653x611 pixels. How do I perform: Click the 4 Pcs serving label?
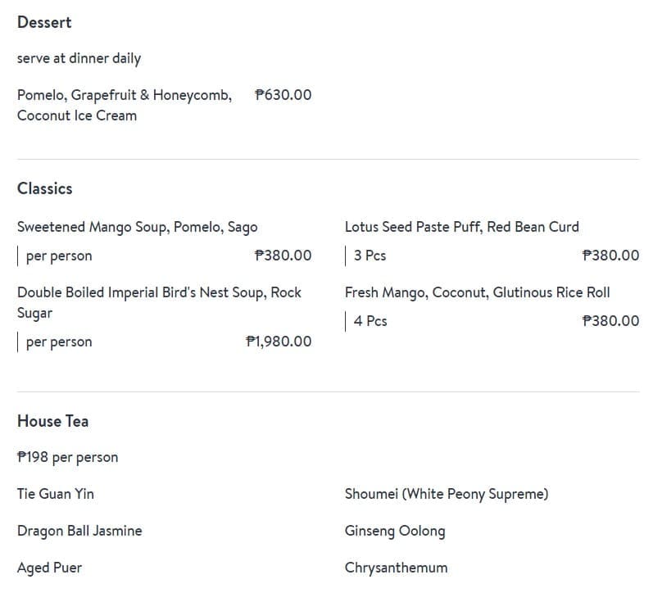click(370, 321)
